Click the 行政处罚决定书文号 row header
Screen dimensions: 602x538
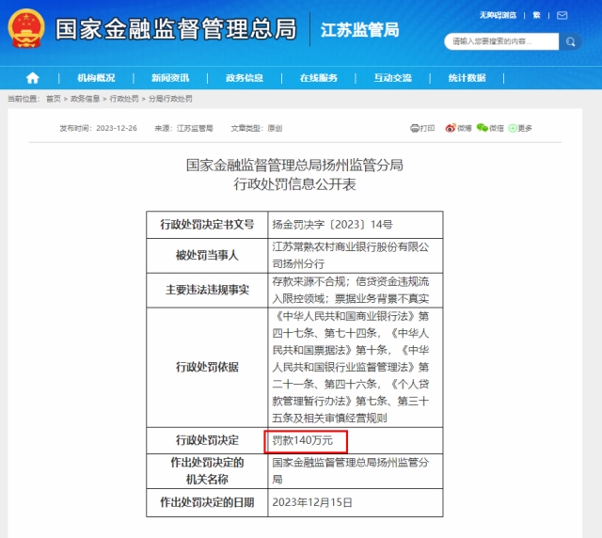pos(207,225)
